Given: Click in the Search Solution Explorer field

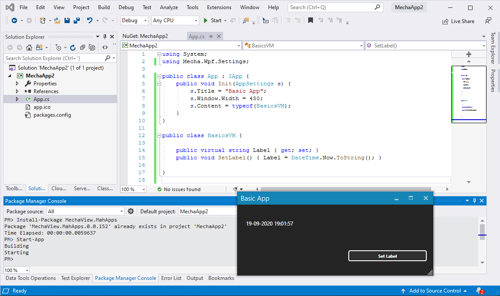Looking at the screenshot, I should point(52,58).
